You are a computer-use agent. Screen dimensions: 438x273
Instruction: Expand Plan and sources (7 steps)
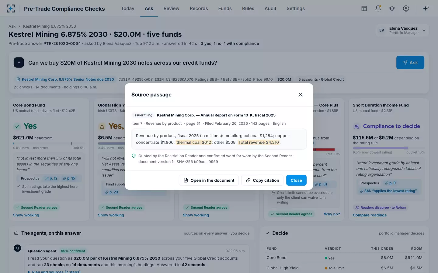click(x=54, y=271)
